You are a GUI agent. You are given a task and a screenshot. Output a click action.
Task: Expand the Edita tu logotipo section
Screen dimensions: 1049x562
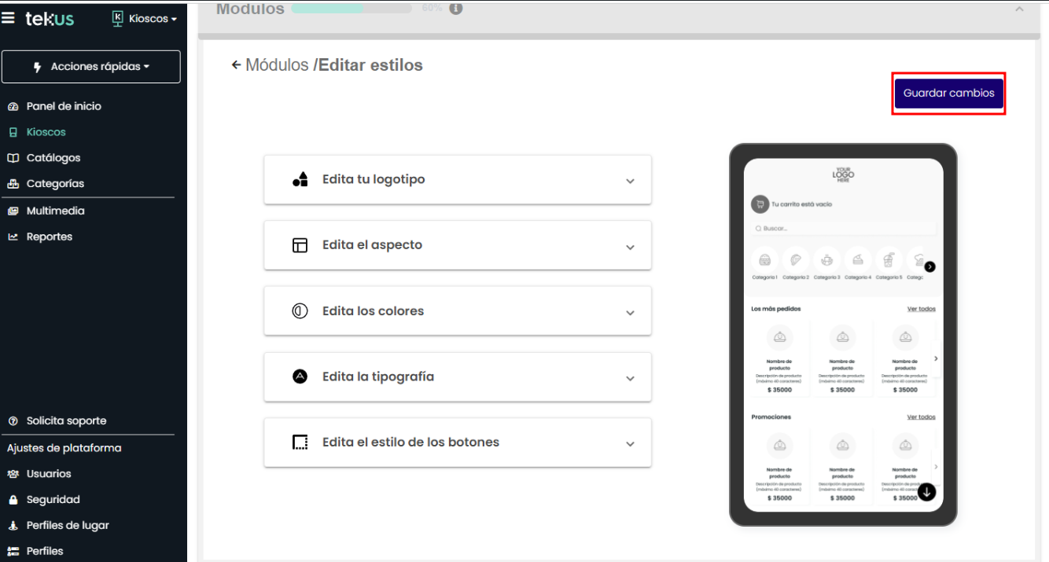(630, 181)
